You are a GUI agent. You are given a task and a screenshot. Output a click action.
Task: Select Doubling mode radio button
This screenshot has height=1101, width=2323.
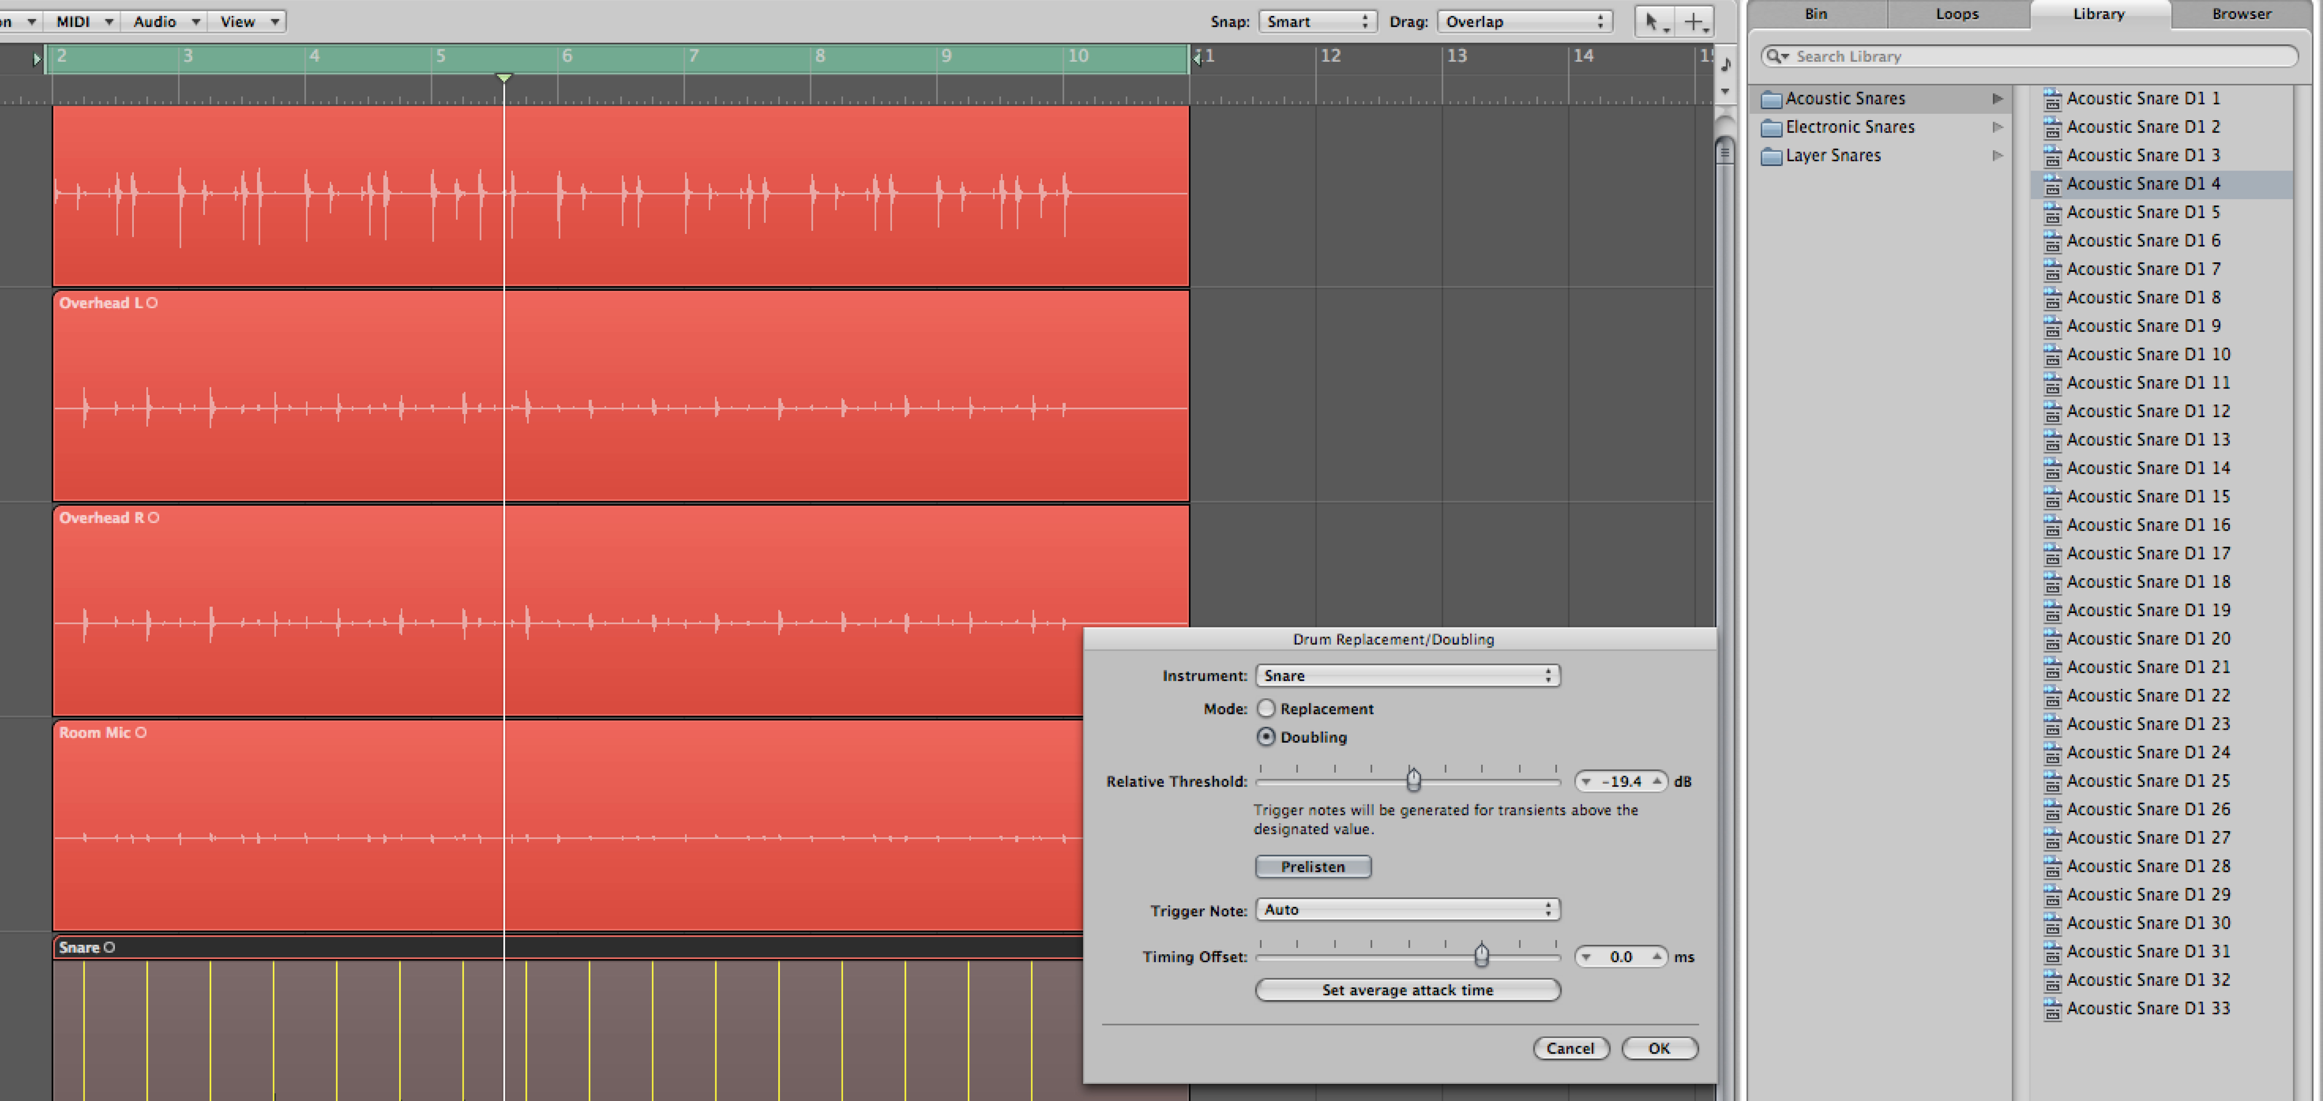click(1266, 737)
